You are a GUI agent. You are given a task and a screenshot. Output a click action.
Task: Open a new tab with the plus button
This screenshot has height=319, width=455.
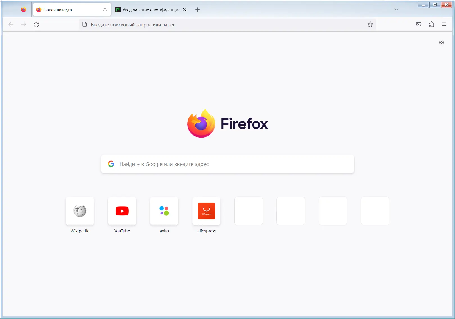tap(197, 9)
